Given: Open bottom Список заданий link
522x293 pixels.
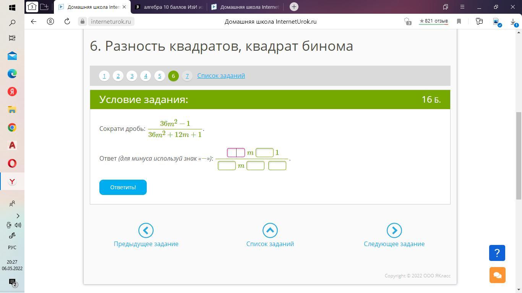Looking at the screenshot, I should point(270,235).
